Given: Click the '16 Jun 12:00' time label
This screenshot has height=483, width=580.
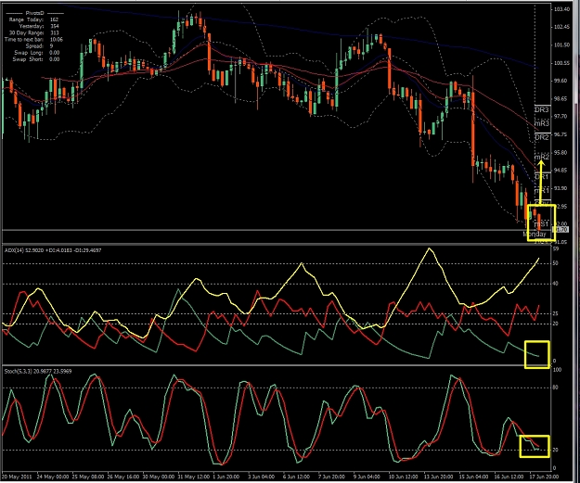Looking at the screenshot, I should pyautogui.click(x=509, y=477).
